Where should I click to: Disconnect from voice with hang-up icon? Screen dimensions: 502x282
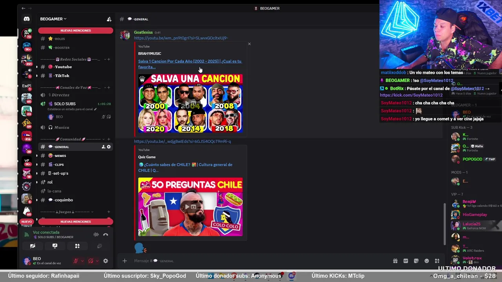click(x=105, y=235)
